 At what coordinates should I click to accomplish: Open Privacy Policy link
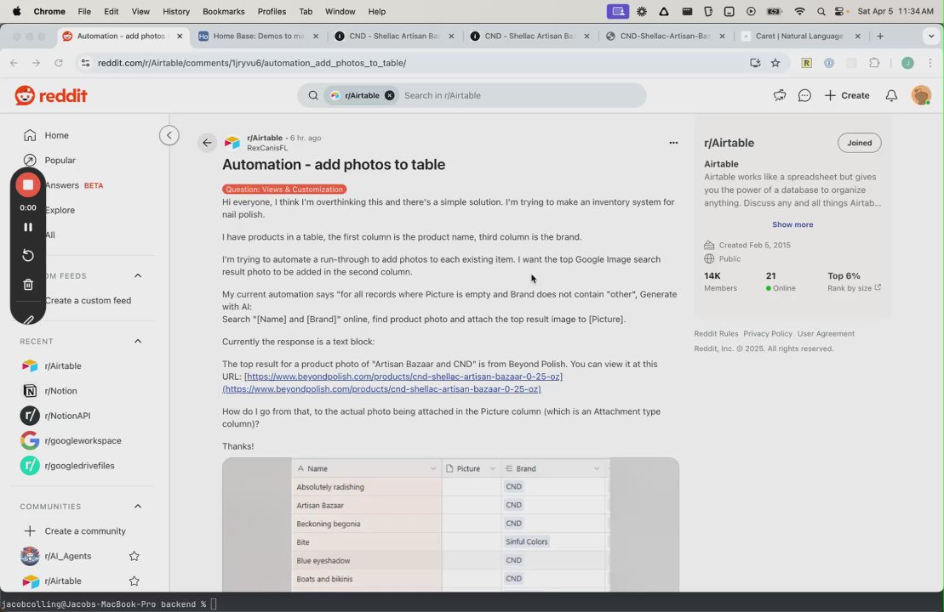(x=768, y=334)
